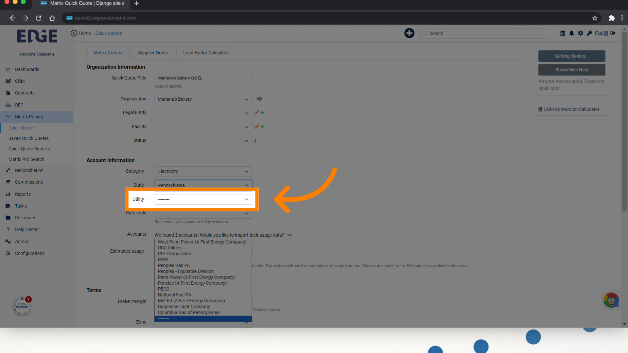Open the State dropdown showing Pennsylvania
The height and width of the screenshot is (353, 628).
(x=203, y=185)
